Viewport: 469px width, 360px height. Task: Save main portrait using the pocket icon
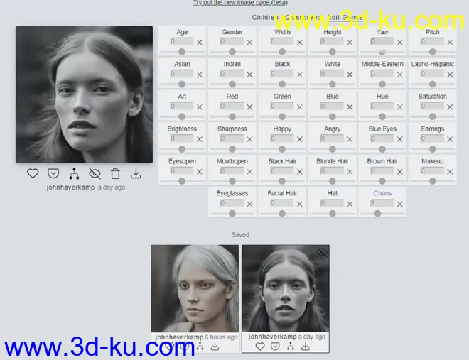53,173
